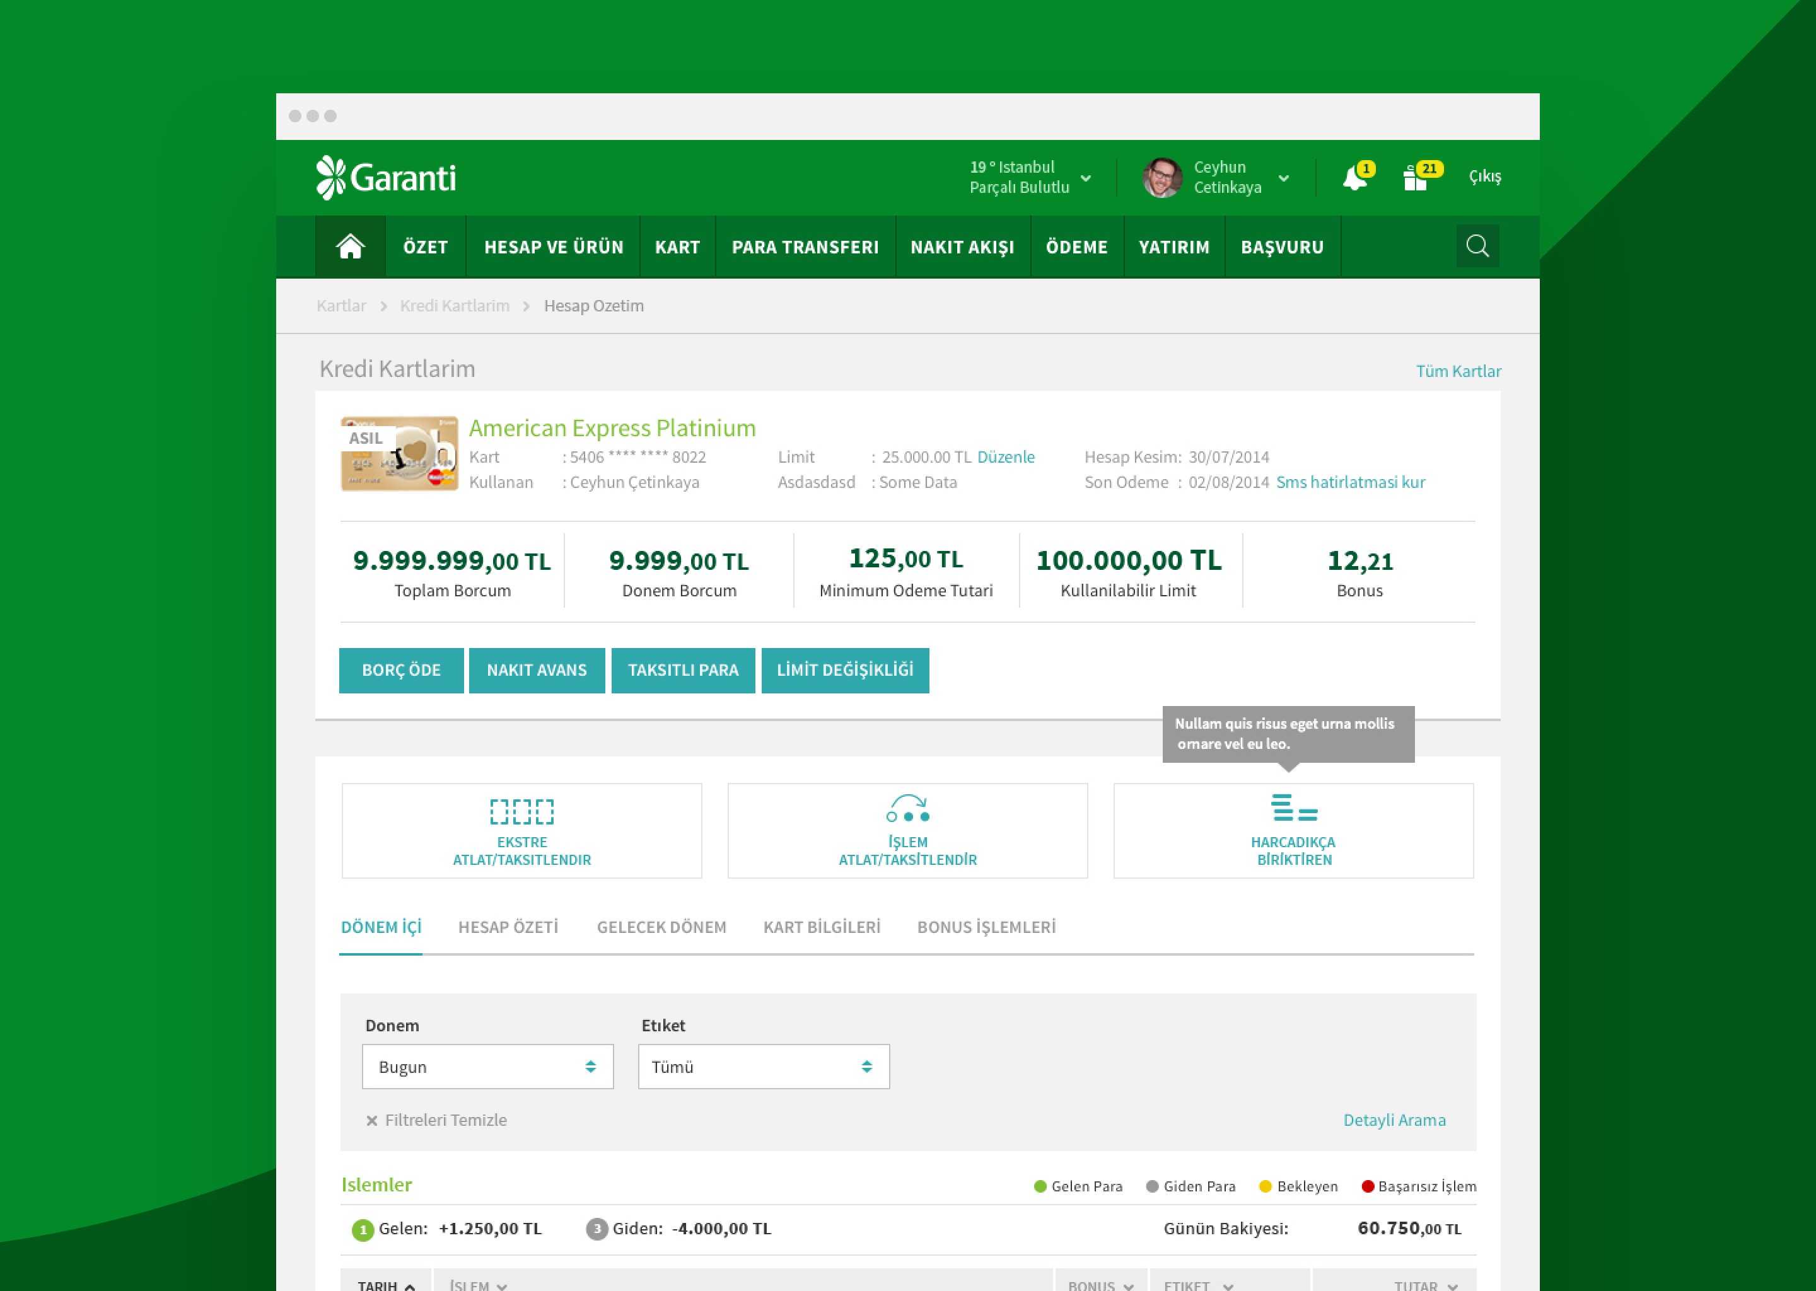
Task: Log out via Çıkış
Action: pos(1484,177)
